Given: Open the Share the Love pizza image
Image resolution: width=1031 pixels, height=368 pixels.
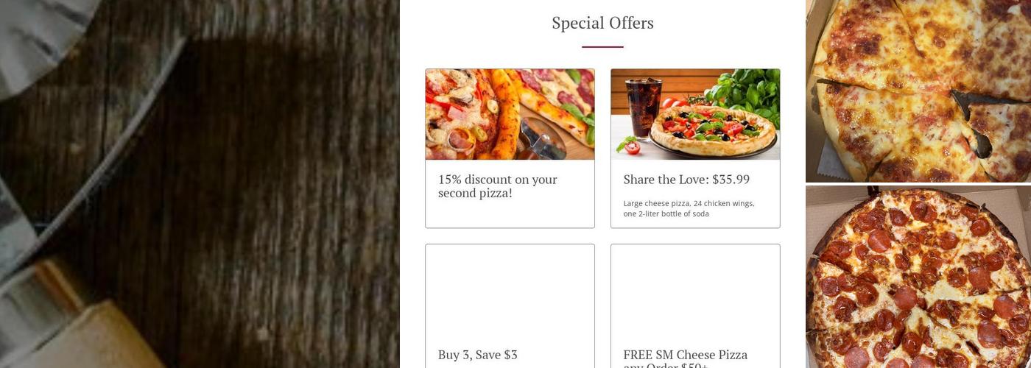Looking at the screenshot, I should (695, 114).
